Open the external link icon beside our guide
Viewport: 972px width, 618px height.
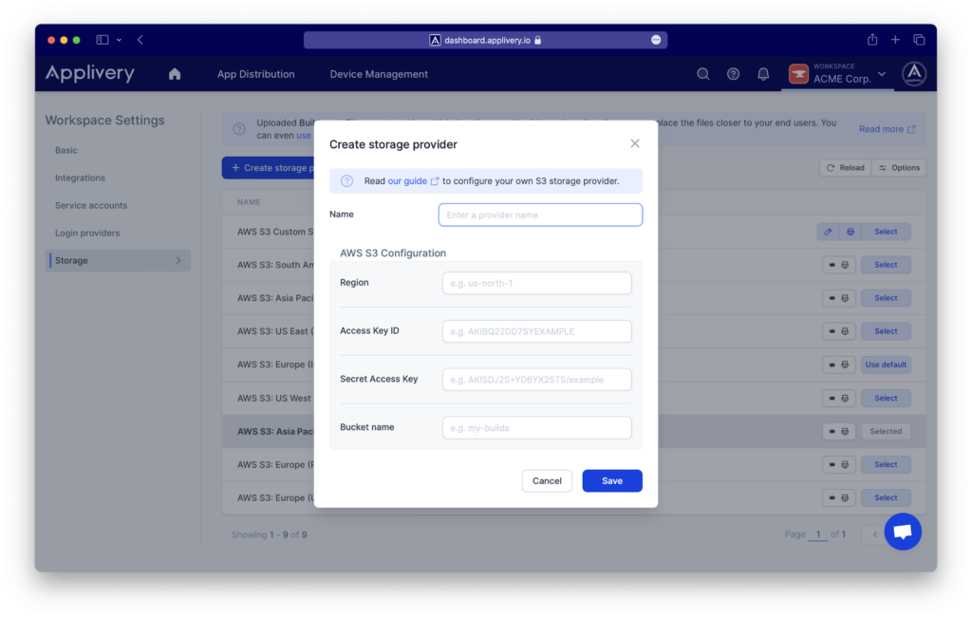(x=435, y=181)
